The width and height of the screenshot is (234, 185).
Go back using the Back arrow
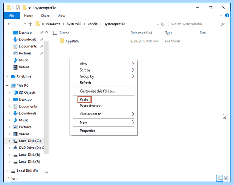click(x=9, y=24)
